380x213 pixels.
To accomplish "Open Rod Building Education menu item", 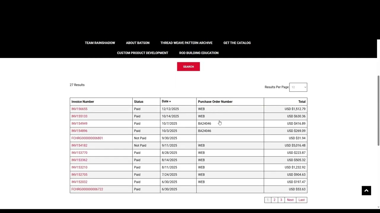I will pyautogui.click(x=199, y=53).
